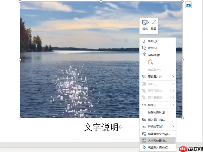Screen dimensions: 203x152
Task: Click the bottom-middle resize handle of image
Action: tap(101, 118)
